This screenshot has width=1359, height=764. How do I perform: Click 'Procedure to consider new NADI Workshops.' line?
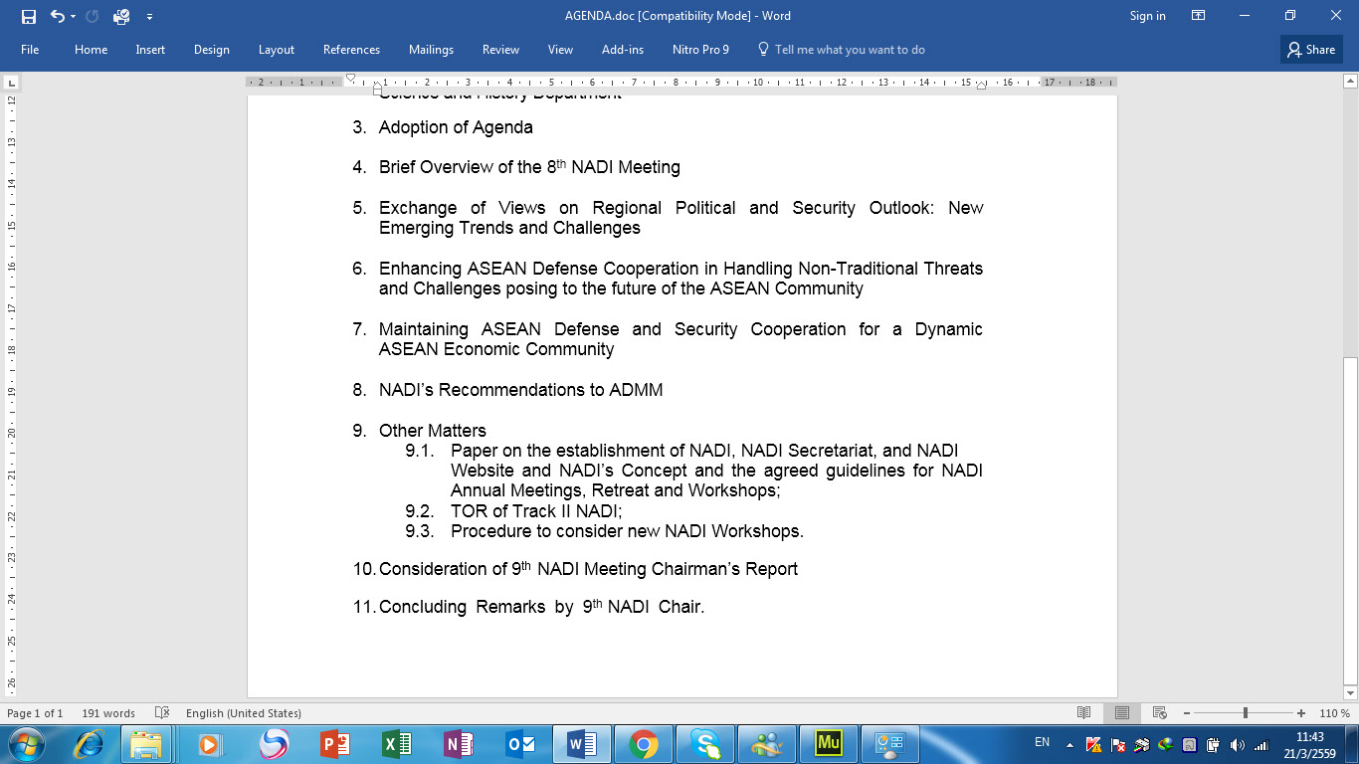click(627, 531)
